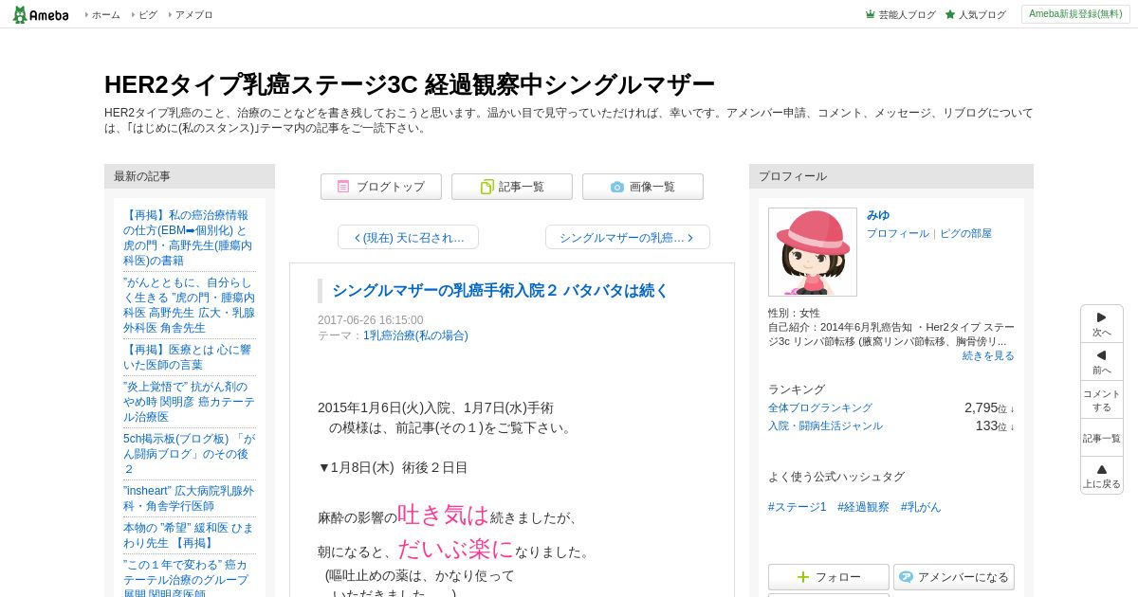This screenshot has height=597, width=1138.
Task: Open recent post "がんとともに、自分らしく生きる
Action: pyautogui.click(x=189, y=305)
